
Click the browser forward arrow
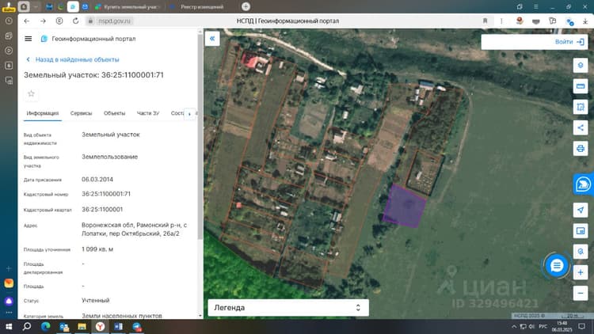[43, 21]
